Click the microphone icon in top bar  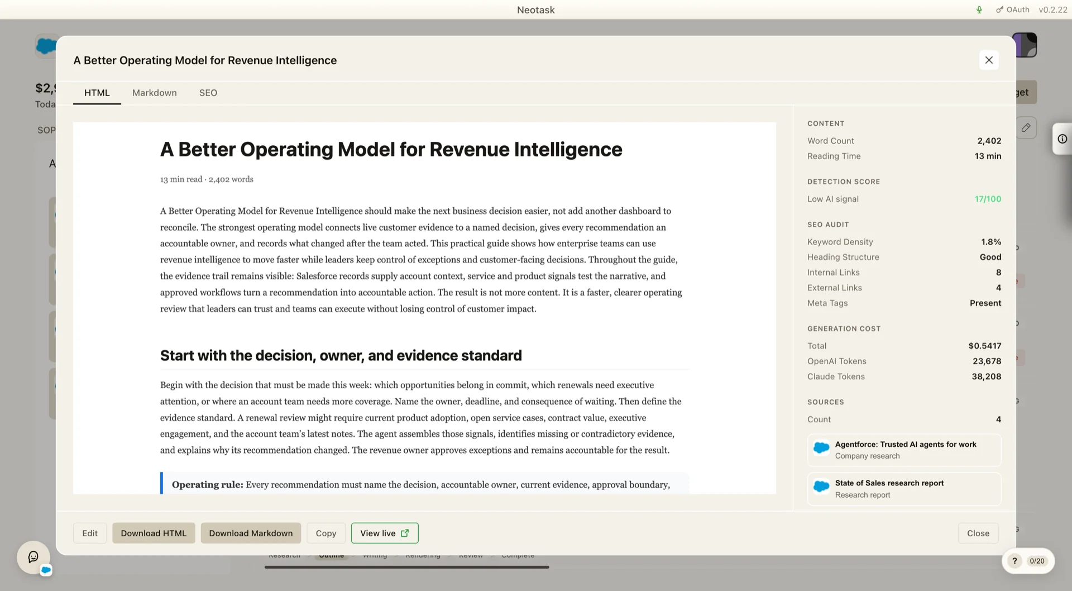(x=979, y=9)
